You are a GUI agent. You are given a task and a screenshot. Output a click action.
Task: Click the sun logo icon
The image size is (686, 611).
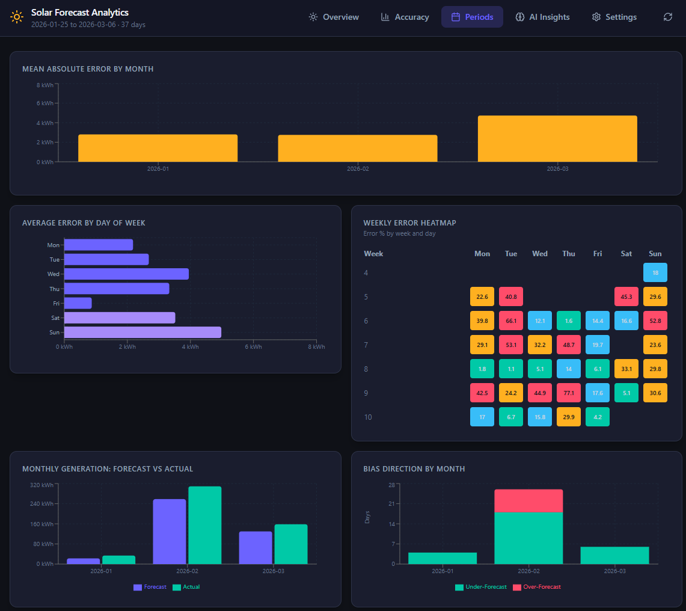17,17
